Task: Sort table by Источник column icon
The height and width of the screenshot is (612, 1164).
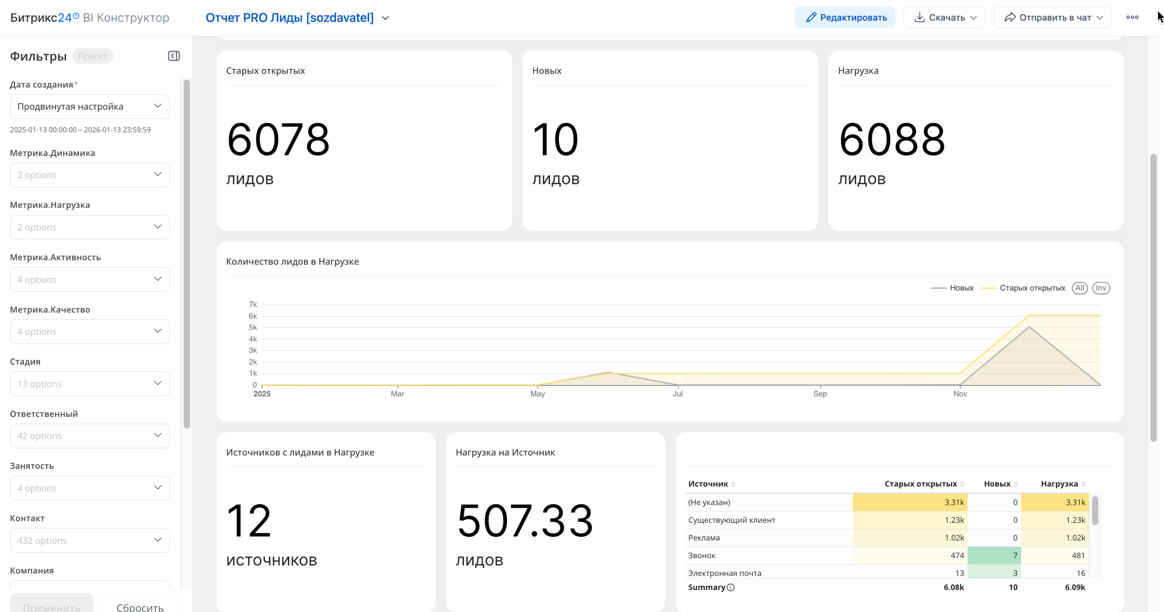Action: (x=733, y=484)
